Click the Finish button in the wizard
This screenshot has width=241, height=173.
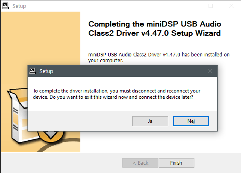(x=176, y=163)
